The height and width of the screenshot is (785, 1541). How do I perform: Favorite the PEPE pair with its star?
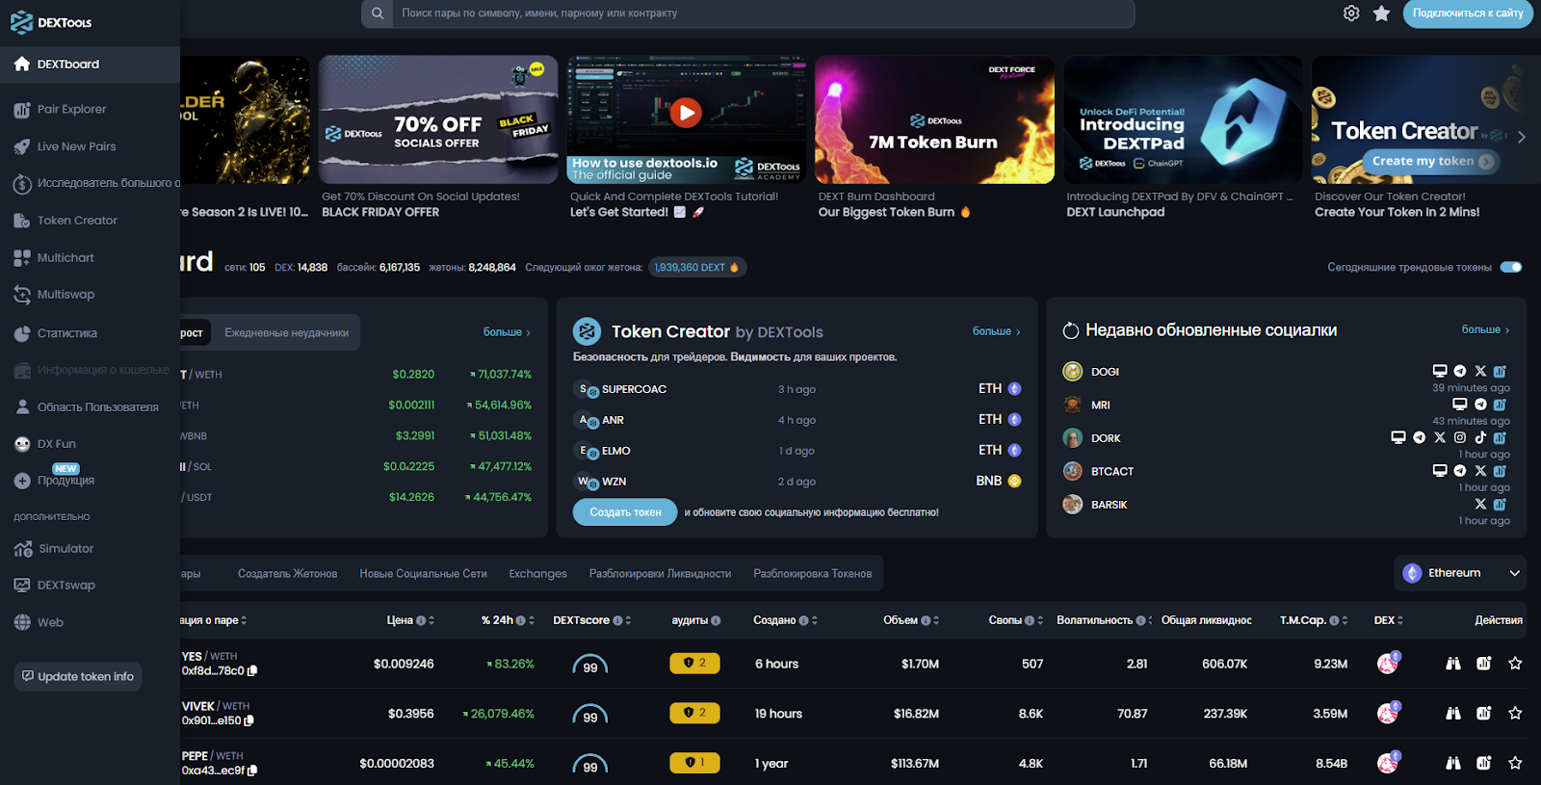(1515, 764)
